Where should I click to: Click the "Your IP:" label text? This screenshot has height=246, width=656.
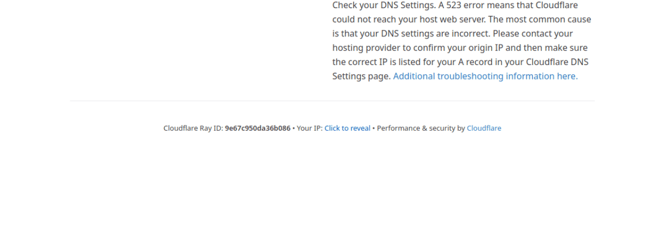pos(309,128)
